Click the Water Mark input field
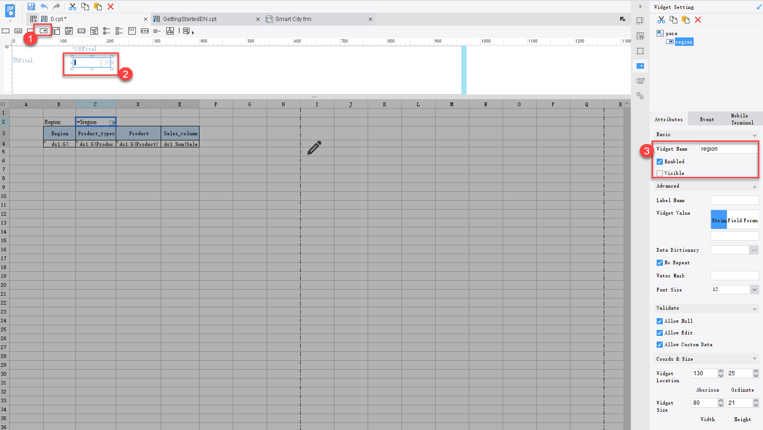 coord(734,276)
